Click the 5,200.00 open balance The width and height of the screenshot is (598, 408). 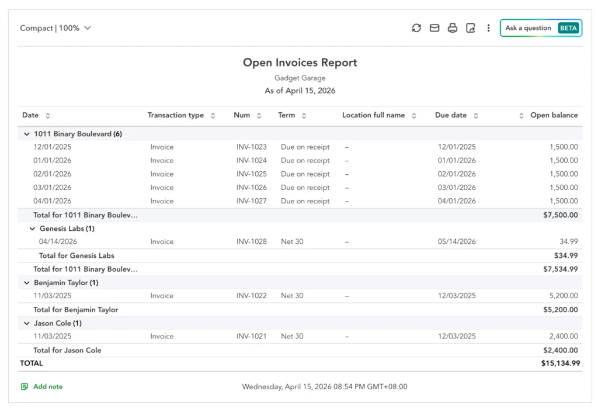564,296
